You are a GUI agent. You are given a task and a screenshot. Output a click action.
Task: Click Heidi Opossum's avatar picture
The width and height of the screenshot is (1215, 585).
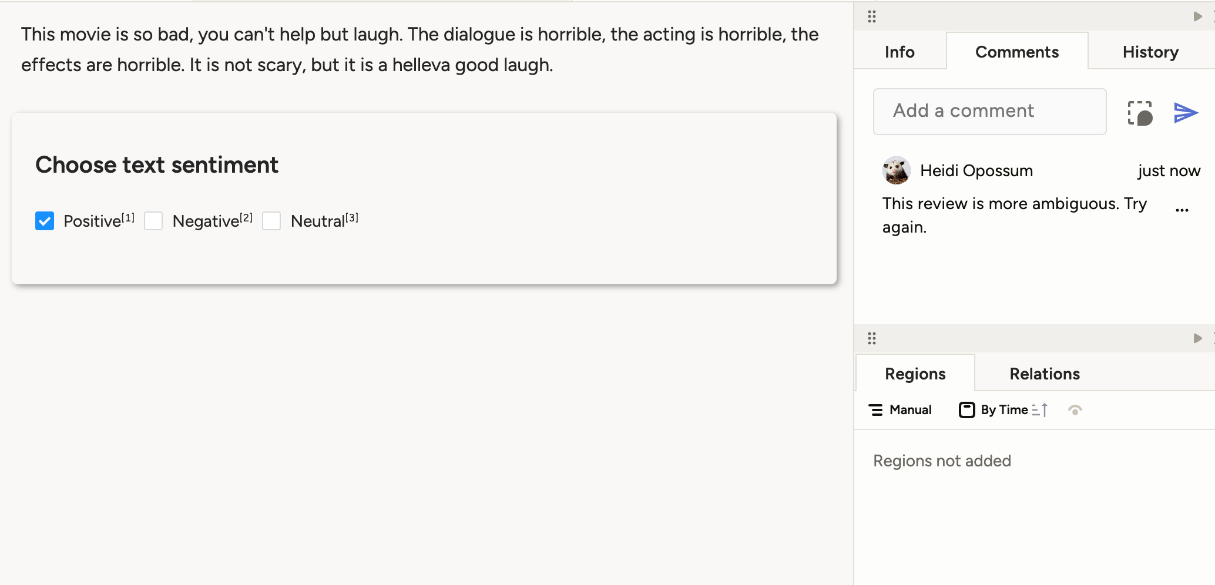895,171
